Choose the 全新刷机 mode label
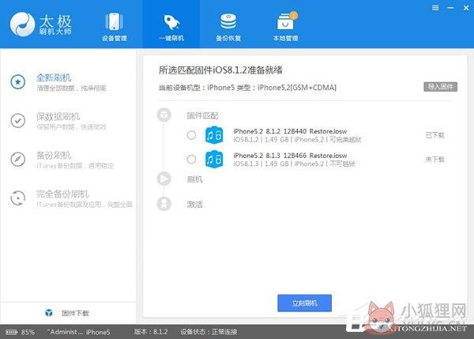 coord(54,77)
